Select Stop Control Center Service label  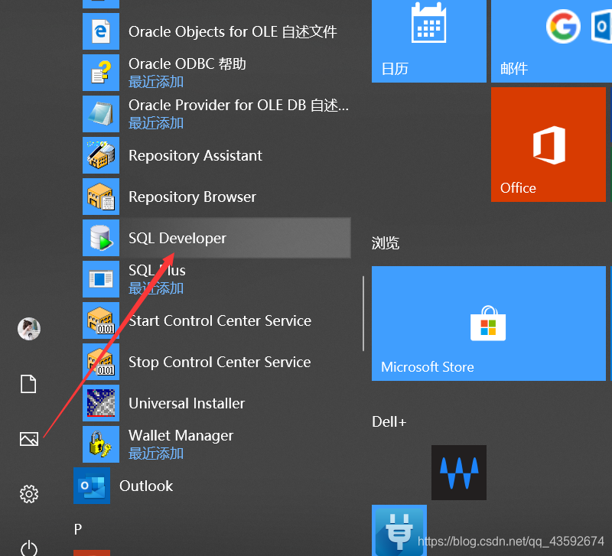(x=220, y=362)
